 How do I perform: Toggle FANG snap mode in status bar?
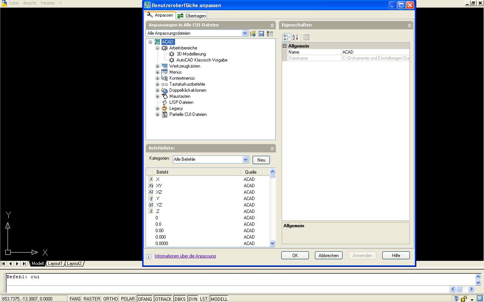coord(75,299)
